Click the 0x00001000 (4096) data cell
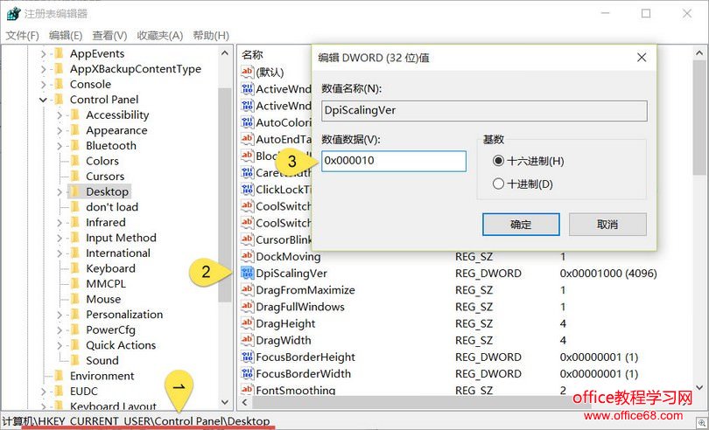The height and width of the screenshot is (430, 709). coord(608,274)
